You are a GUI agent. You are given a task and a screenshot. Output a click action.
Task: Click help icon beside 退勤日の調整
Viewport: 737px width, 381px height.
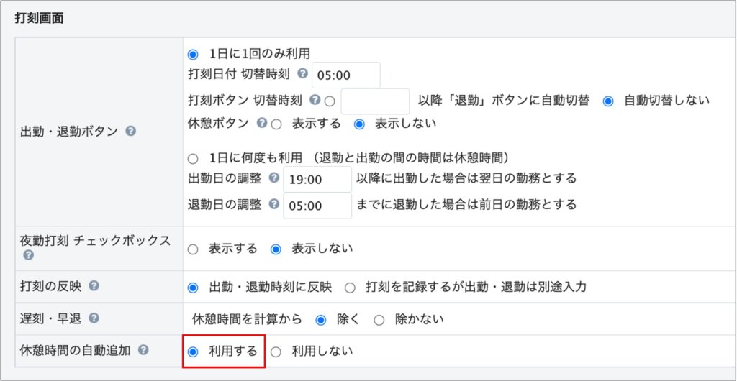[x=273, y=204]
